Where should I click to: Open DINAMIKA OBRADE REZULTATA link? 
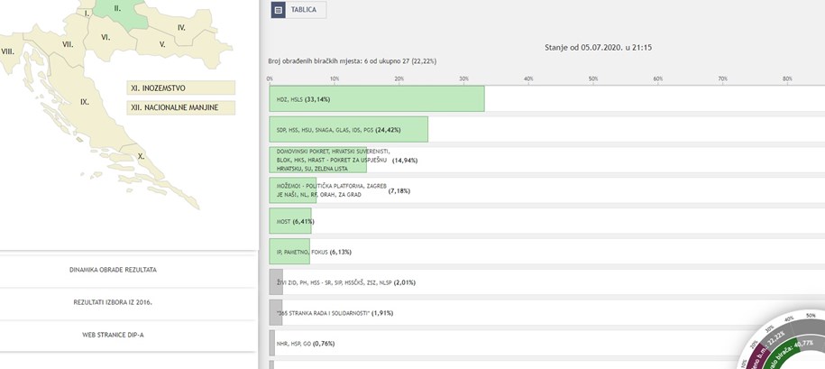click(x=119, y=270)
